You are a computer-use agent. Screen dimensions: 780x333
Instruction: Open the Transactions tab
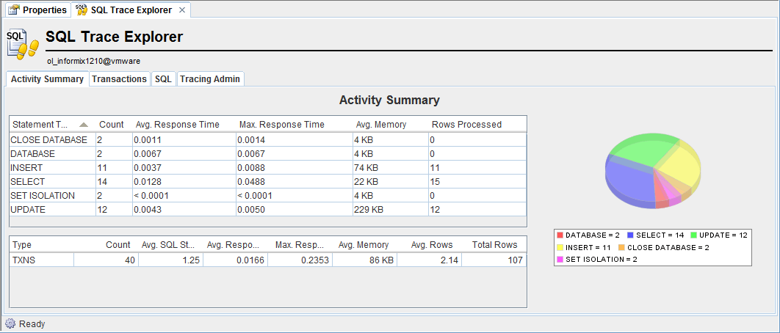pyautogui.click(x=119, y=79)
